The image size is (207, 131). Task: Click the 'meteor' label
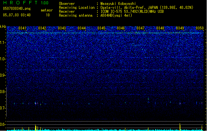pyautogui.click(x=47, y=10)
